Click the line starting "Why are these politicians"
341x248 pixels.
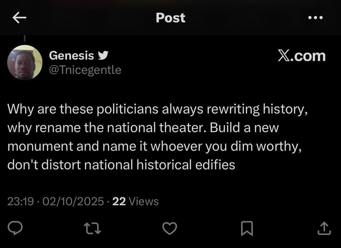(157, 108)
